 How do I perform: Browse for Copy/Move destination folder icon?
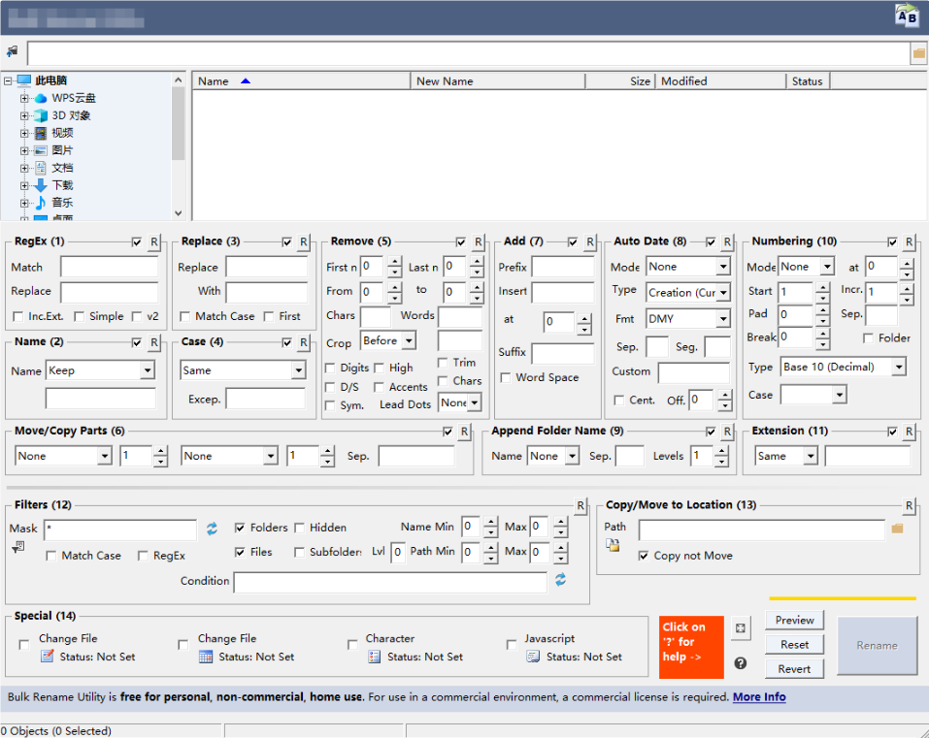coord(897,528)
